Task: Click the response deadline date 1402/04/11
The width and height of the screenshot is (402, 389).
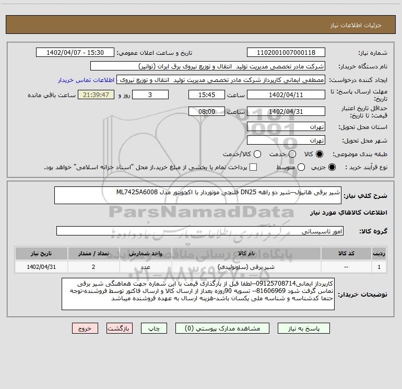Action: point(286,95)
